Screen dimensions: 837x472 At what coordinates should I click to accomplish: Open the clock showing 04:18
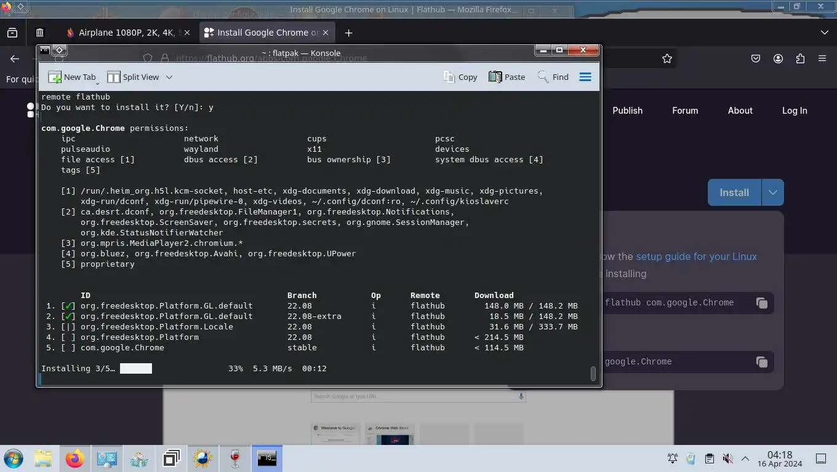point(779,458)
